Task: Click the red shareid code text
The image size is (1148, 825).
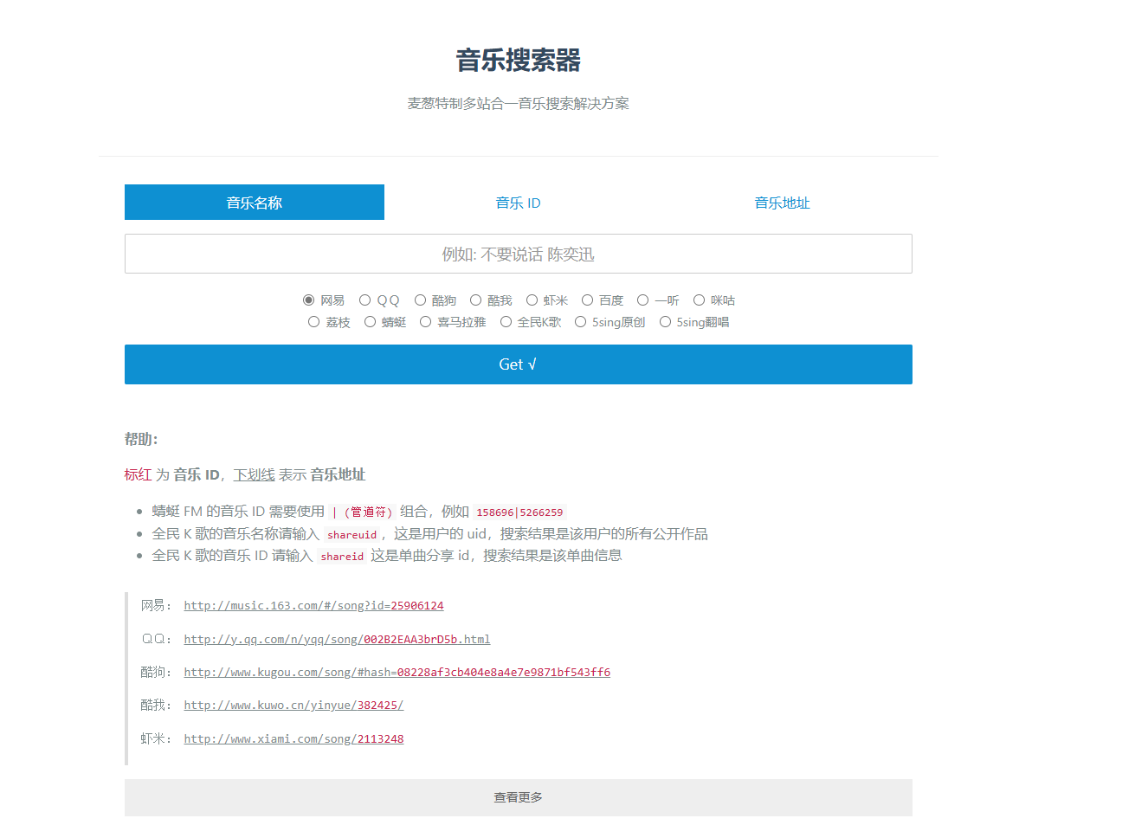Action: (342, 557)
